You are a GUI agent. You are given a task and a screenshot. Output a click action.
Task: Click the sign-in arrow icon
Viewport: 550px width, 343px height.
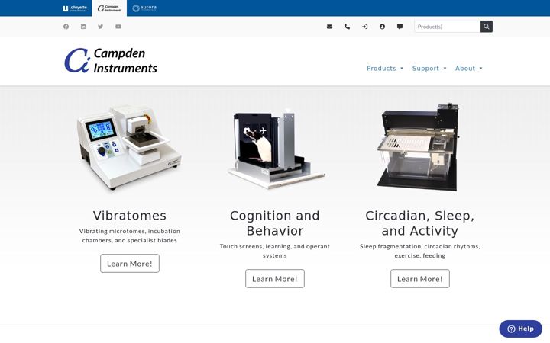pos(365,27)
